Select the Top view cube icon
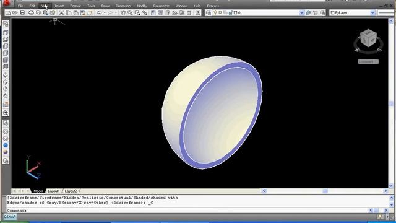 pyautogui.click(x=6, y=33)
